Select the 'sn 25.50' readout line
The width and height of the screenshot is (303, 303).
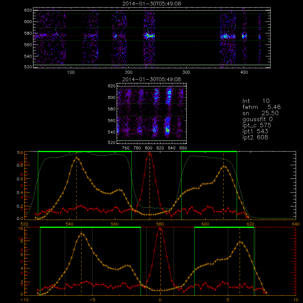261,113
